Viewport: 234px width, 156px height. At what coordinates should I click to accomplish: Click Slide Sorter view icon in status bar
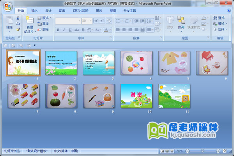pos(167,151)
